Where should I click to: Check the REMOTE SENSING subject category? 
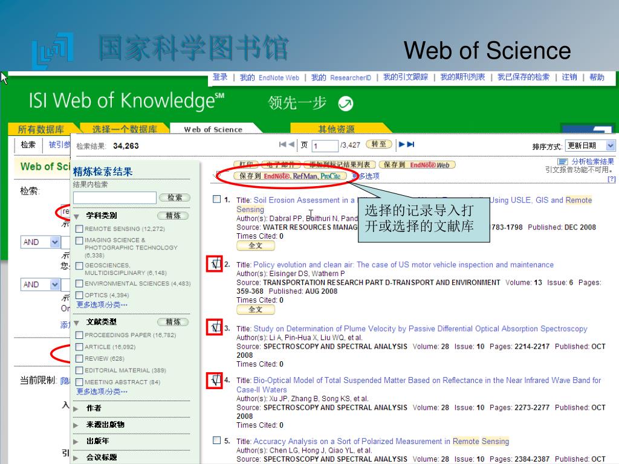[x=79, y=229]
